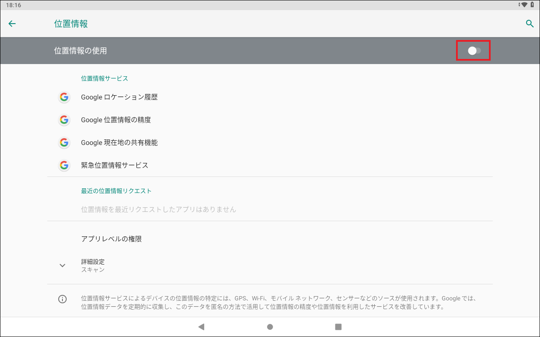
Task: Open recent apps with square button
Action: pyautogui.click(x=338, y=326)
